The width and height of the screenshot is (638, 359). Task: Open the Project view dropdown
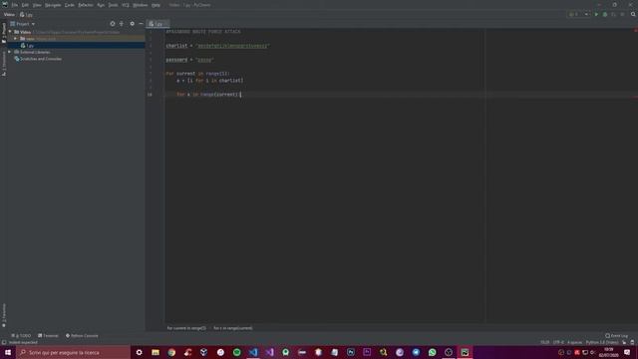click(23, 24)
